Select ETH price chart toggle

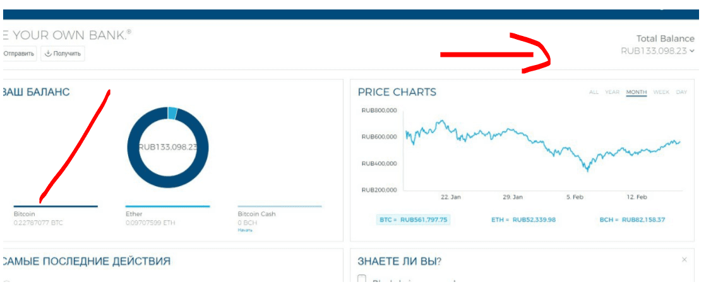pos(524,220)
